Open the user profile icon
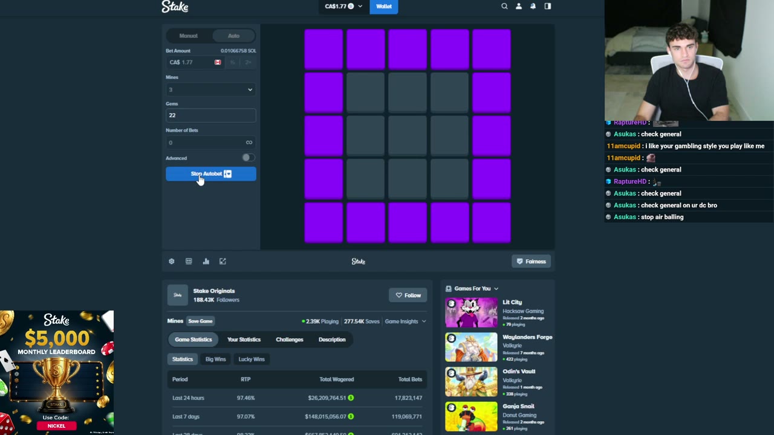 [519, 6]
